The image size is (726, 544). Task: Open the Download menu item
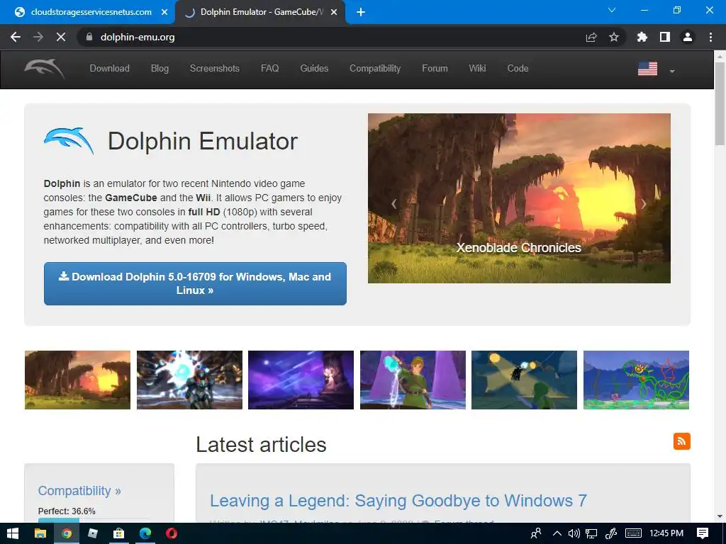110,69
